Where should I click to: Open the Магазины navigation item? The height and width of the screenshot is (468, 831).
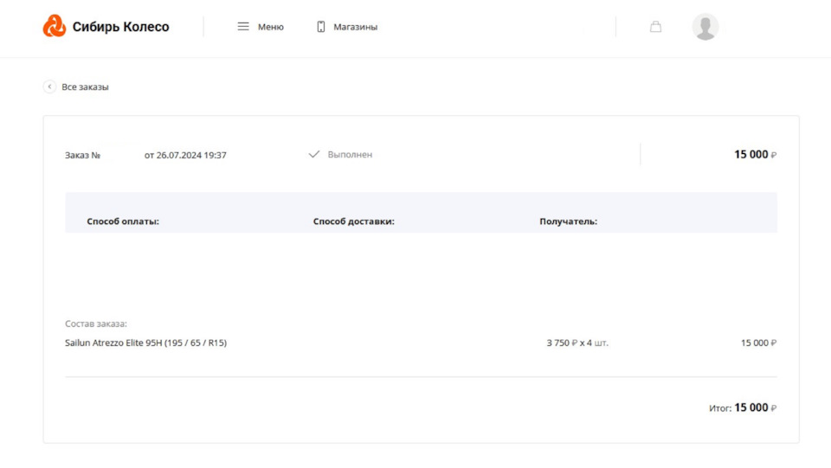[355, 27]
